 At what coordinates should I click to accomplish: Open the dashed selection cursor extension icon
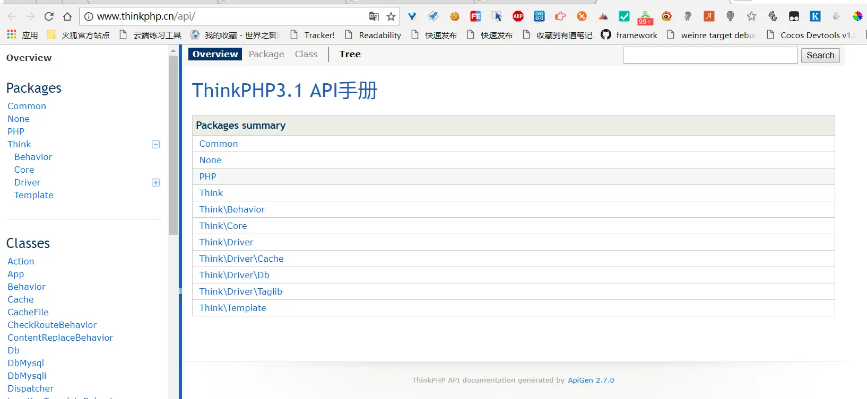pos(497,16)
